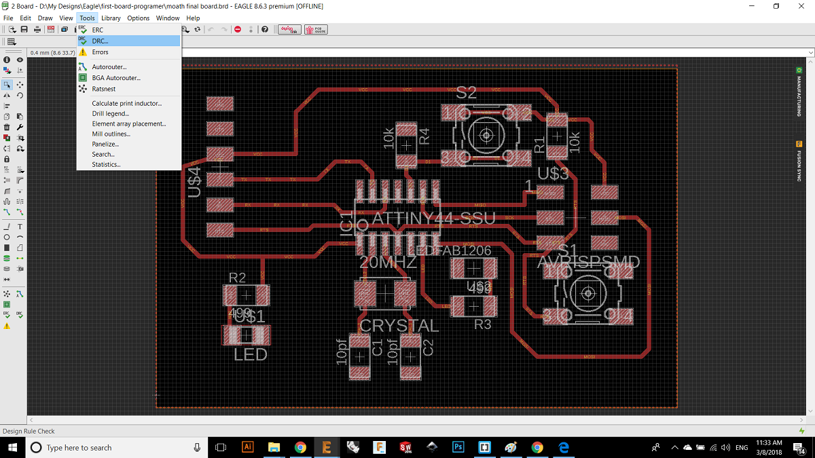Click the Print toolbar icon
Image resolution: width=815 pixels, height=458 pixels.
click(x=37, y=30)
